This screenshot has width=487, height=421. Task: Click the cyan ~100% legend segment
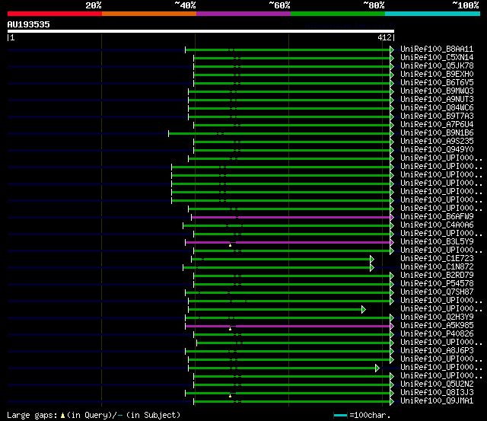tap(432, 14)
